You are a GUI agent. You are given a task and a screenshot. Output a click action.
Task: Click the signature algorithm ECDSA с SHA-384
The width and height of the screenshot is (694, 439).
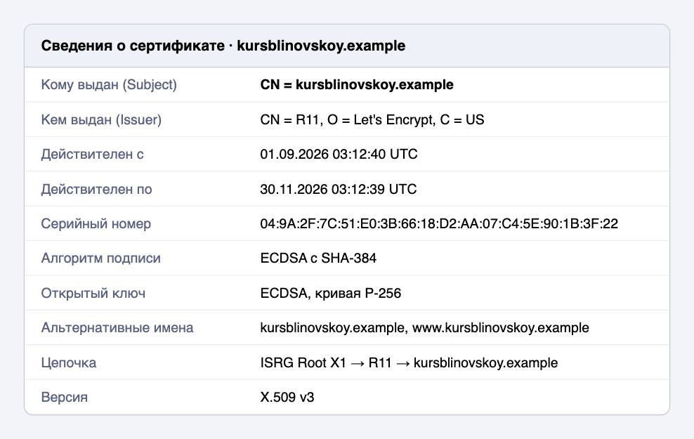318,258
